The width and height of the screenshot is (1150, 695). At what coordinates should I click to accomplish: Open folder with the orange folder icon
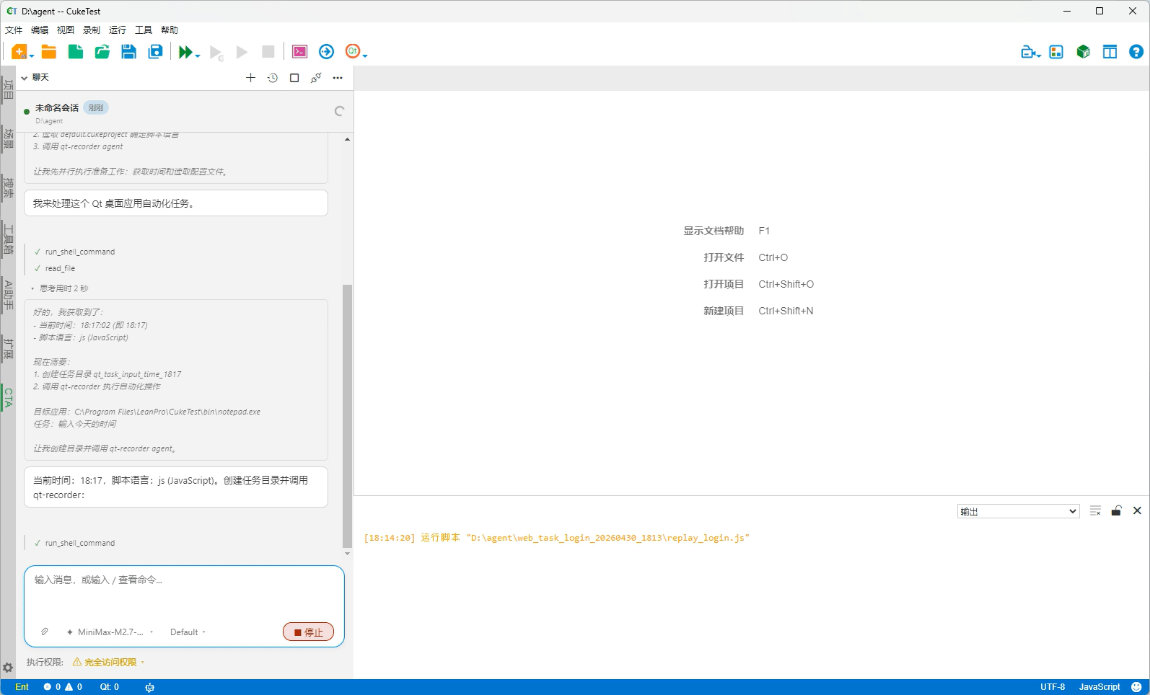(x=49, y=52)
